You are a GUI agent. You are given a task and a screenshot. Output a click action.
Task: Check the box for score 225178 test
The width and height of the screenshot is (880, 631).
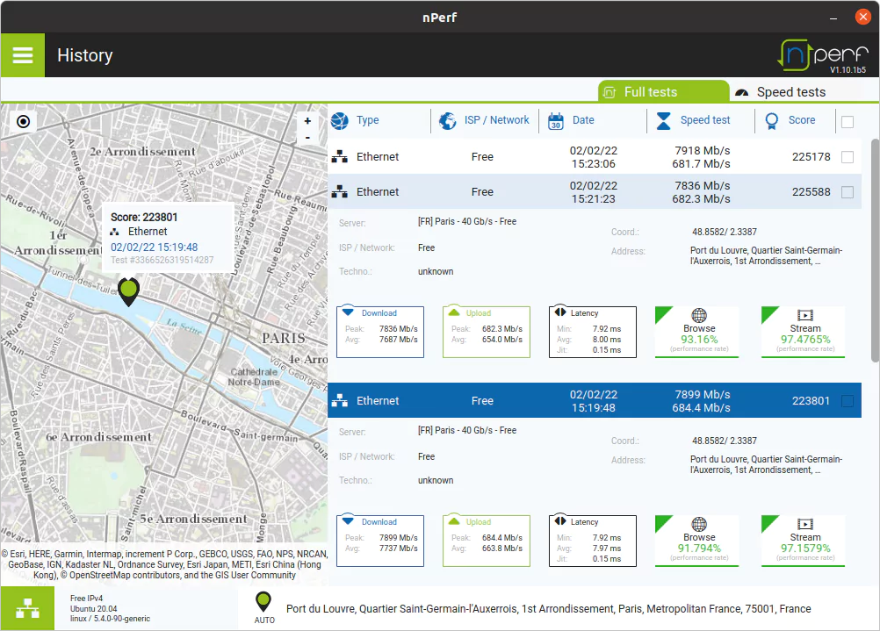[848, 157]
